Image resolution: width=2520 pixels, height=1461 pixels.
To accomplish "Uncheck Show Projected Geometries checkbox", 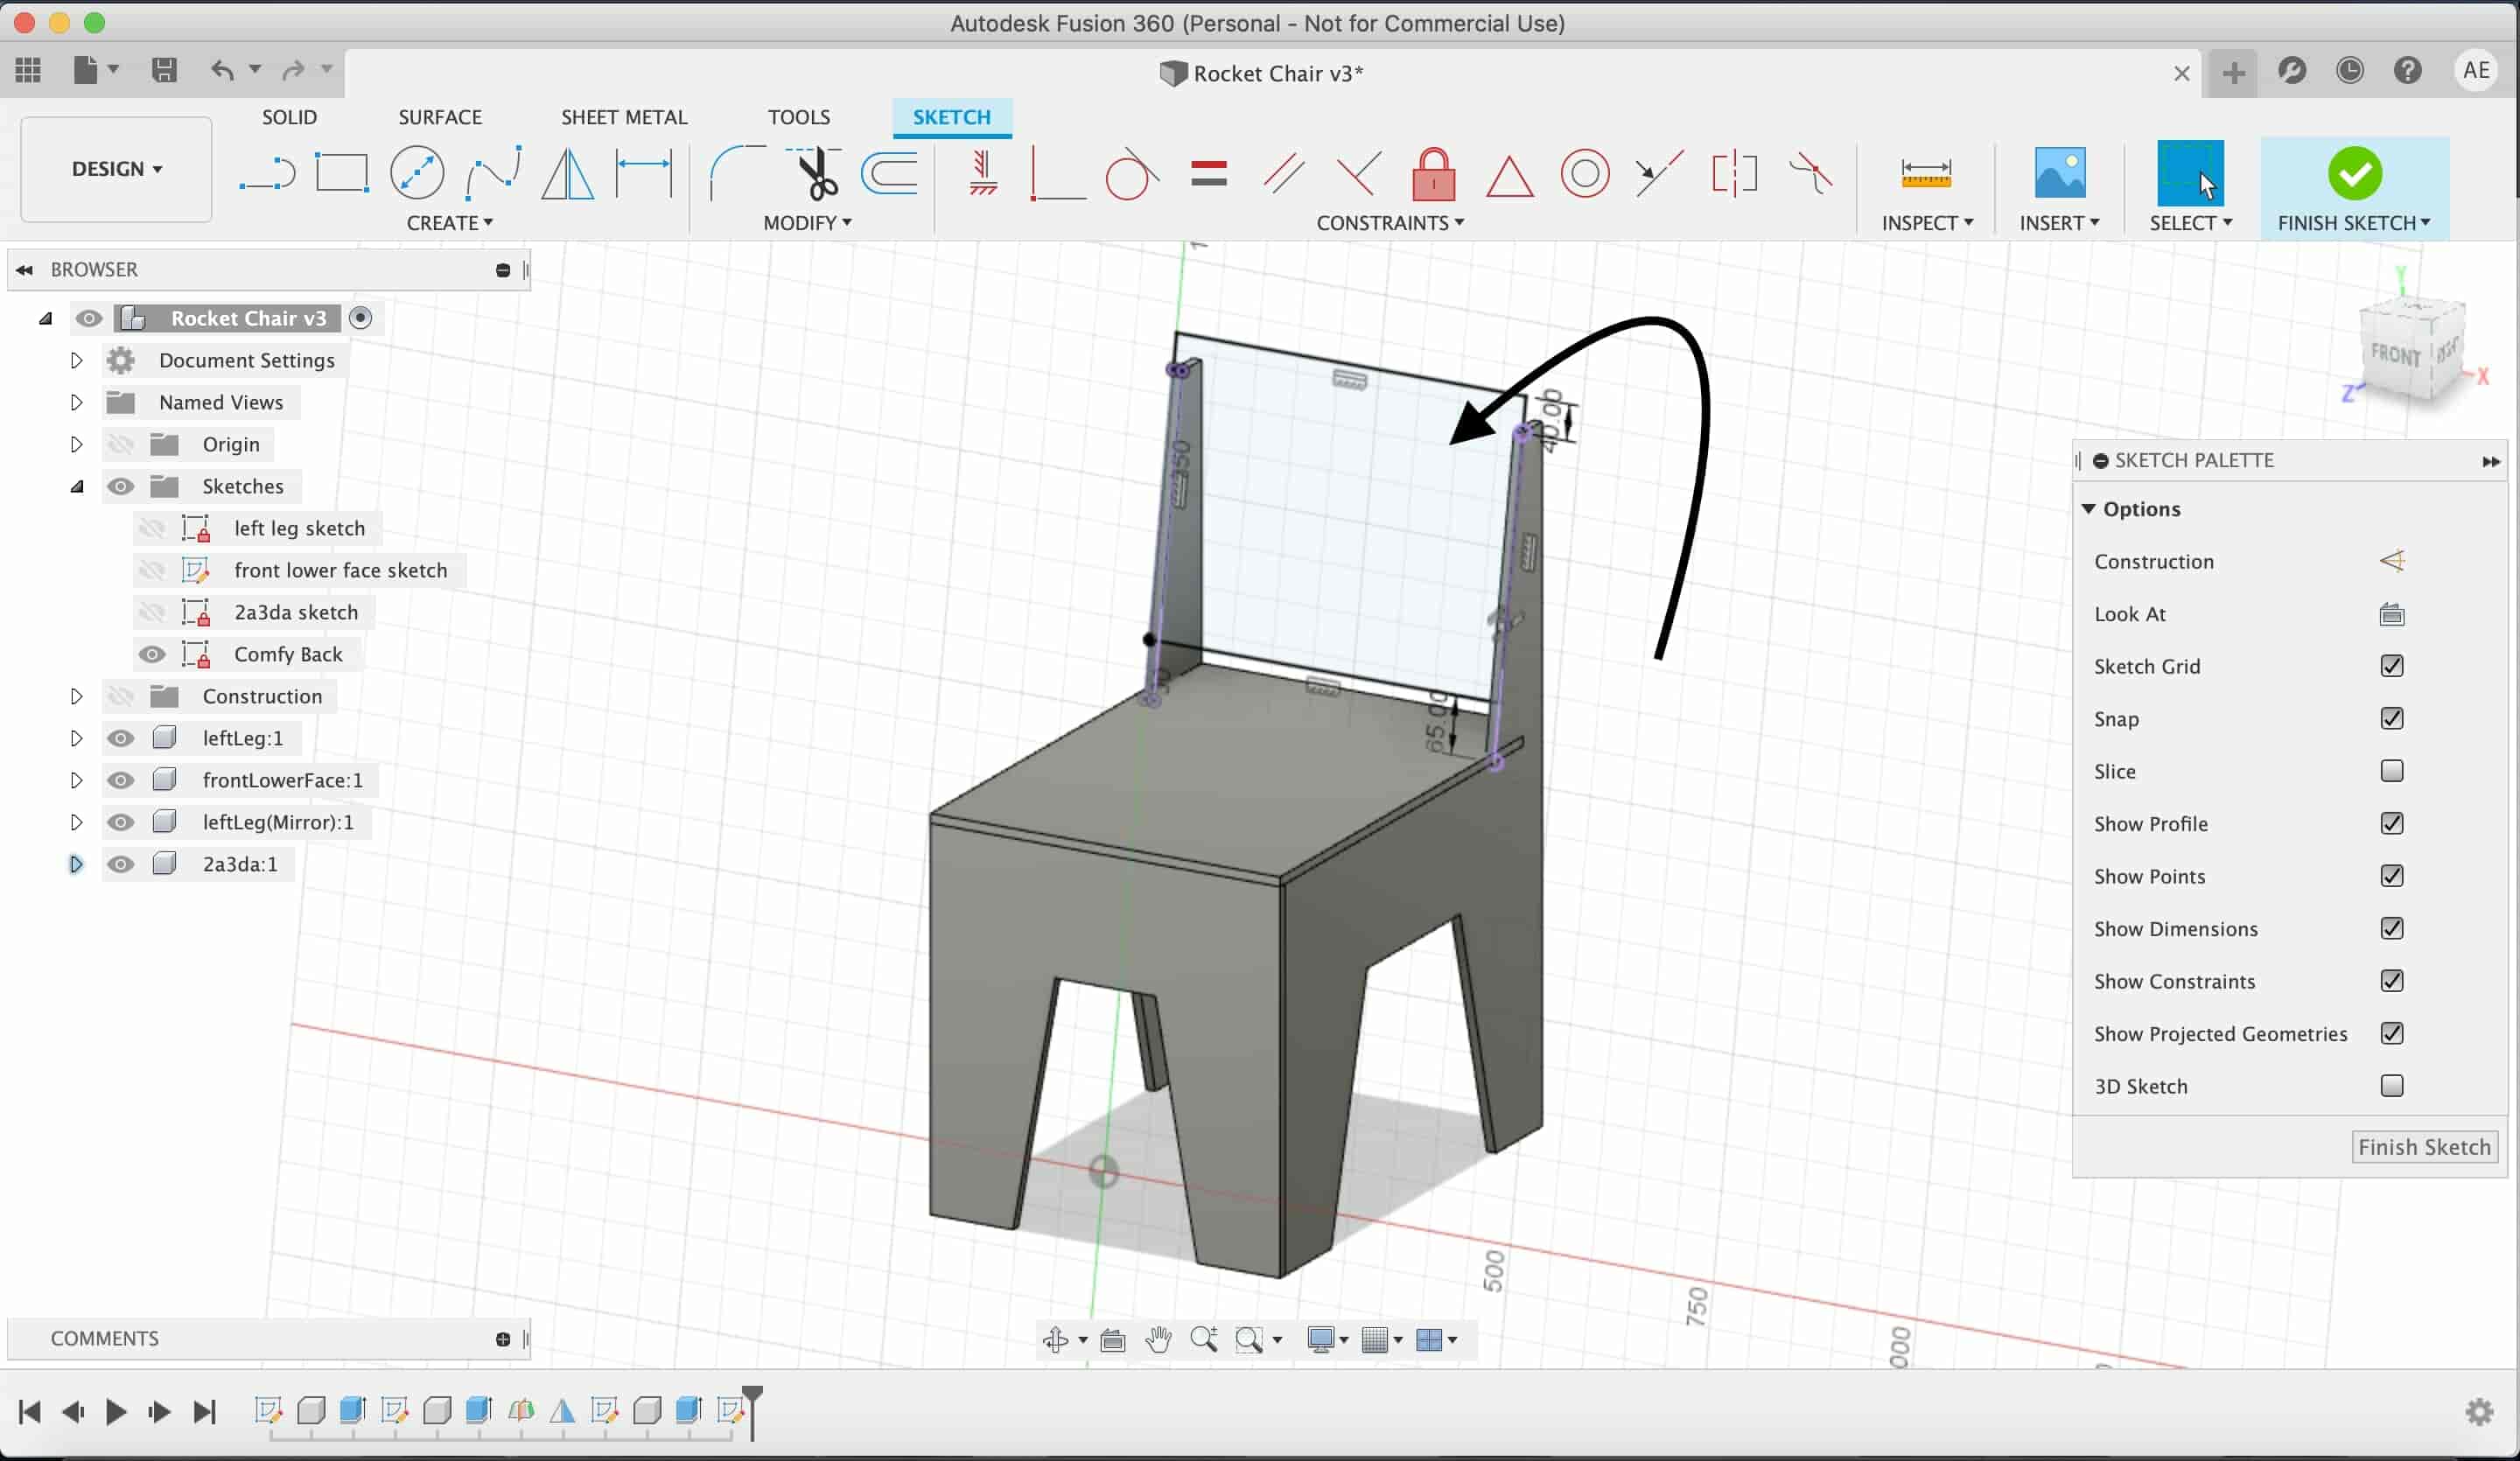I will coord(2391,1033).
